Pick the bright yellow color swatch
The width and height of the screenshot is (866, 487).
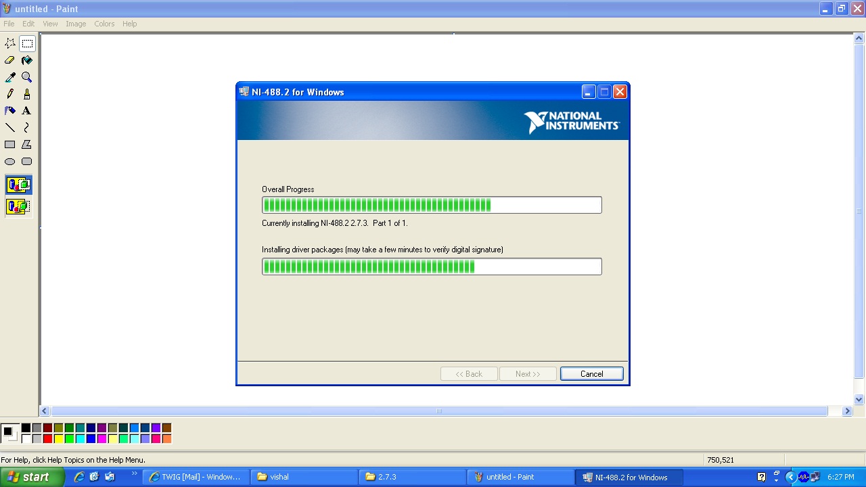[58, 439]
